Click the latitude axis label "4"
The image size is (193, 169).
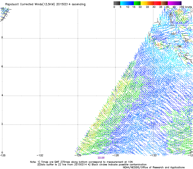(2, 95)
